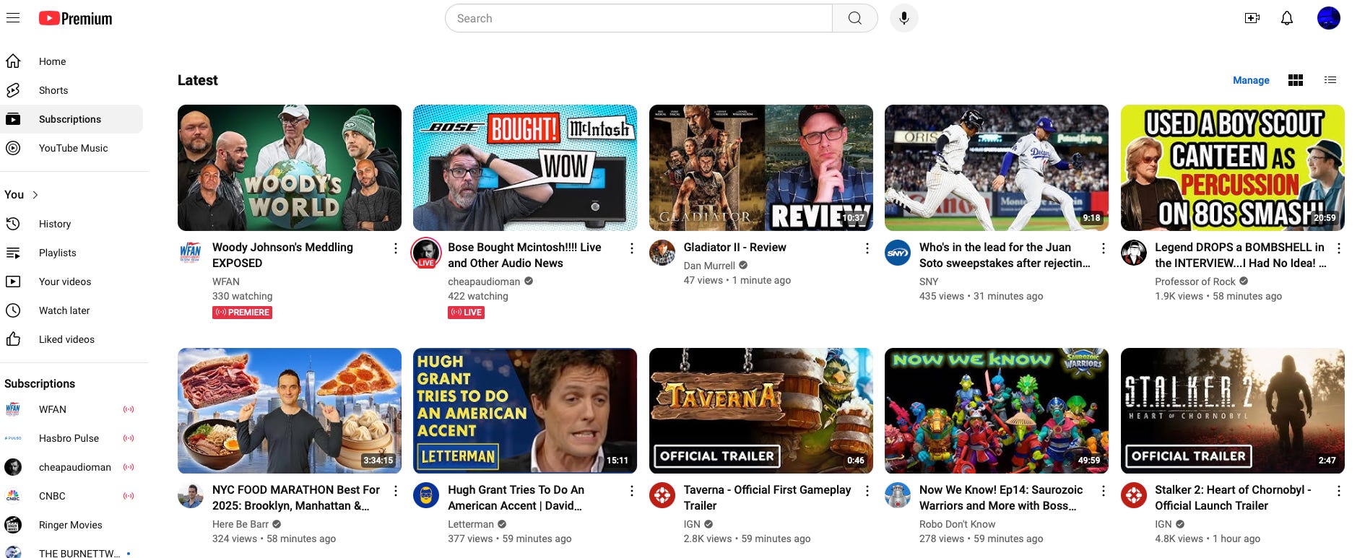Click cheapaudioman live avatar beside video title
Screen dimensions: 1365x558
[x=426, y=253]
